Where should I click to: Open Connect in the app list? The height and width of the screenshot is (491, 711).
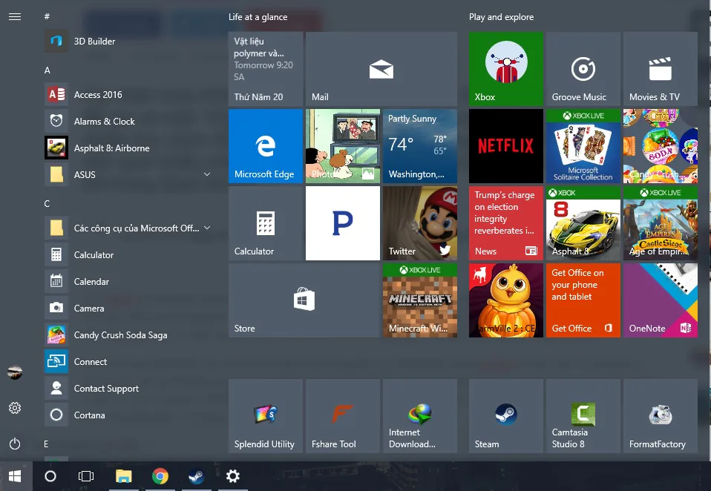129,361
